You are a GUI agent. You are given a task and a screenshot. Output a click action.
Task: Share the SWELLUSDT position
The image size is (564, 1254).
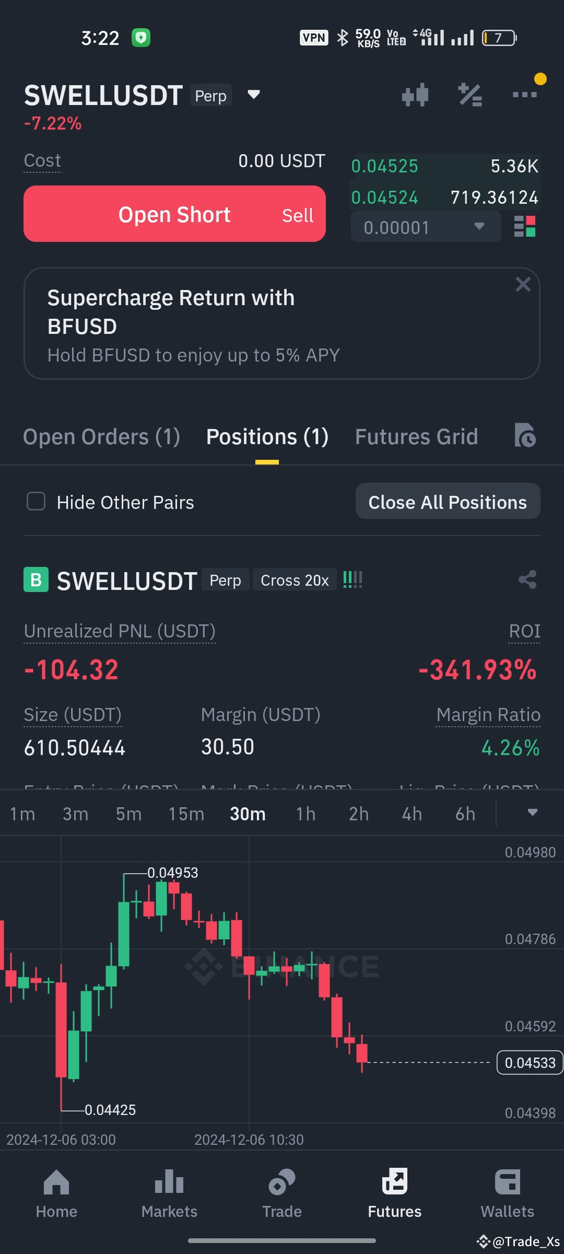[527, 579]
